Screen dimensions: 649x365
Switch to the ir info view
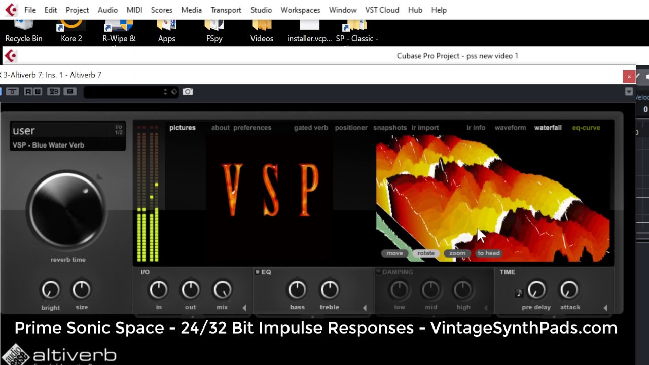[x=476, y=128]
